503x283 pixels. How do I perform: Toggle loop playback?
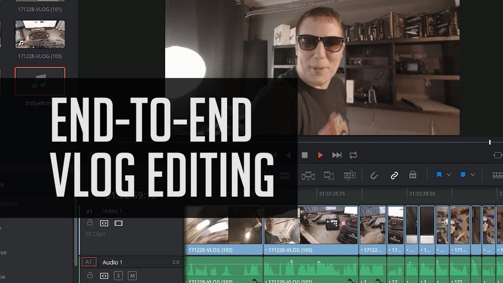coord(353,155)
